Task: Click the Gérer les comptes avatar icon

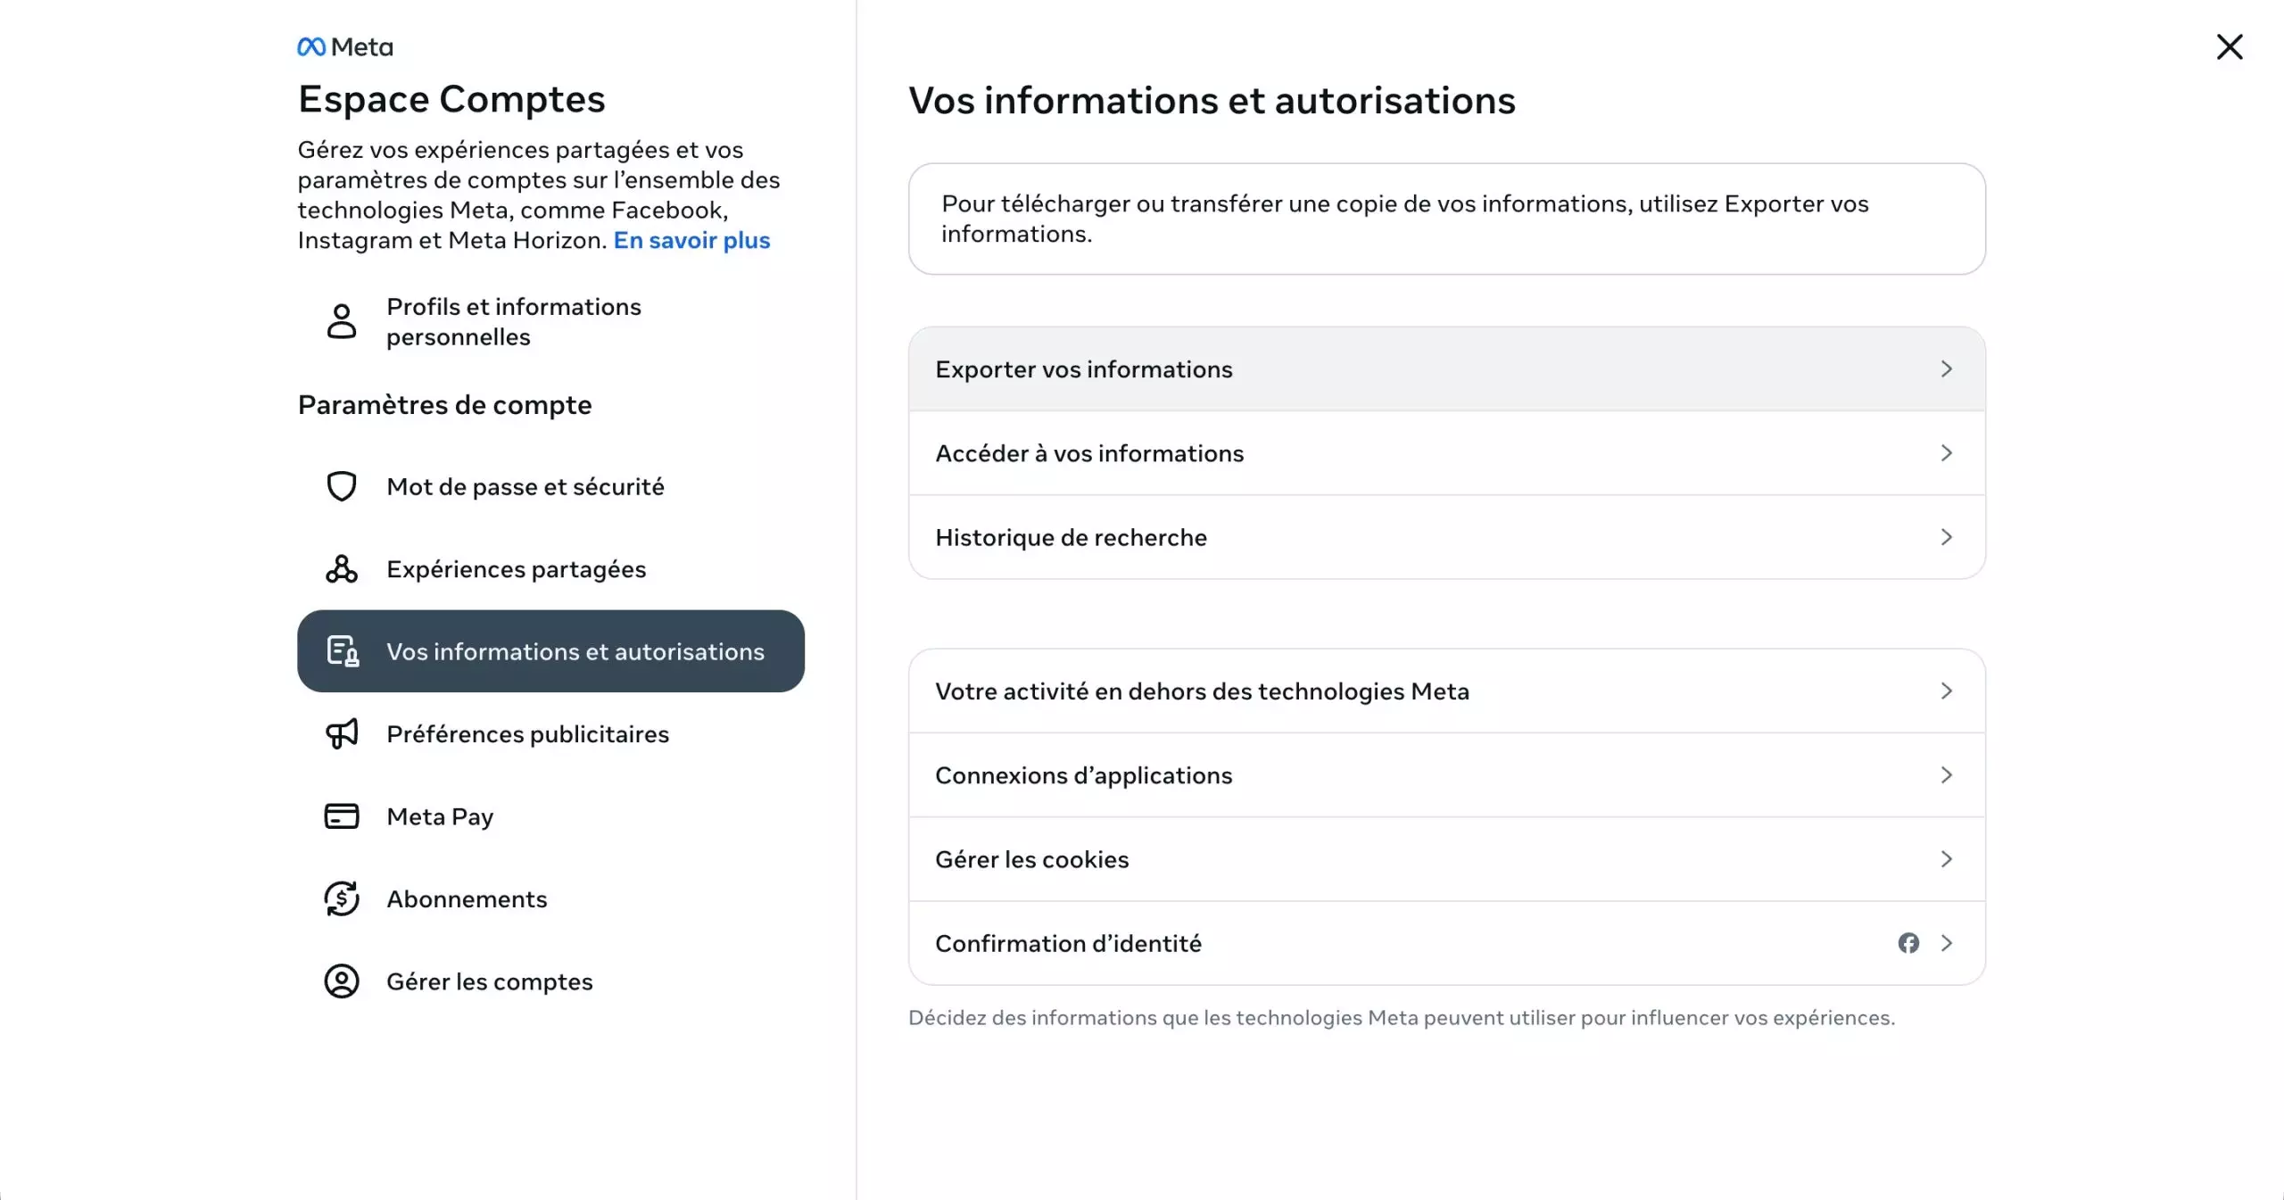Action: click(341, 981)
